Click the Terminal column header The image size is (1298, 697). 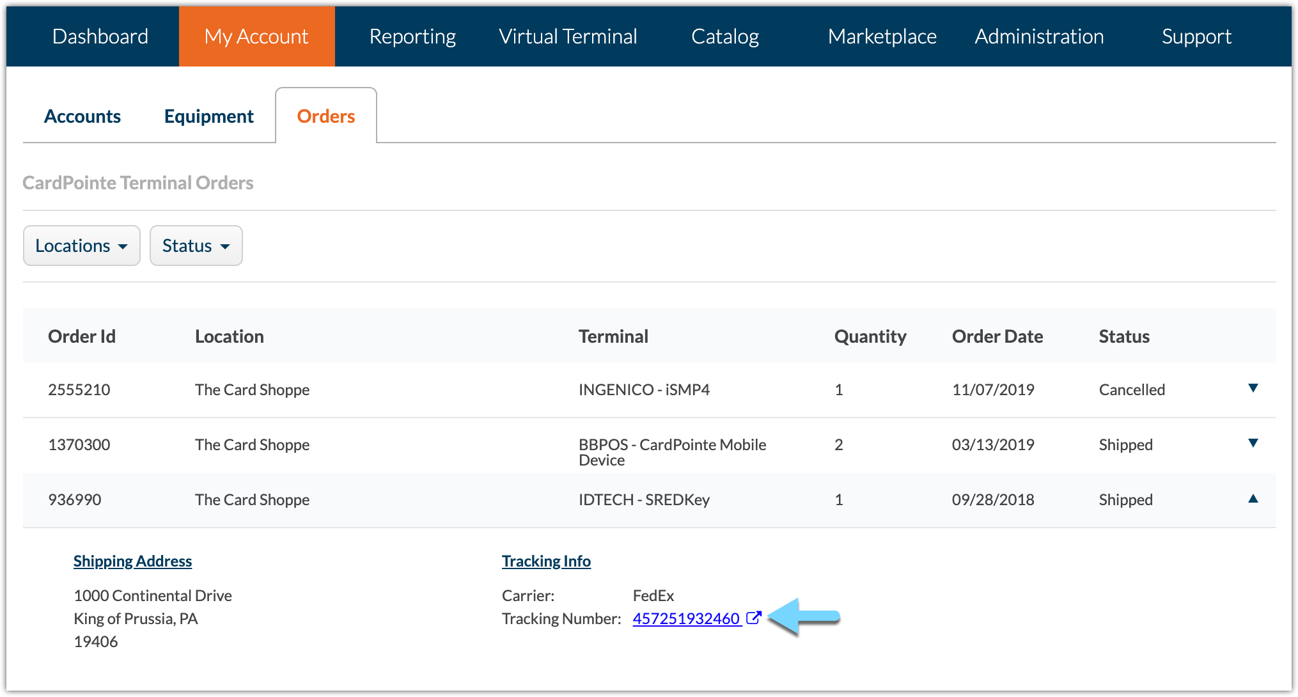[613, 336]
